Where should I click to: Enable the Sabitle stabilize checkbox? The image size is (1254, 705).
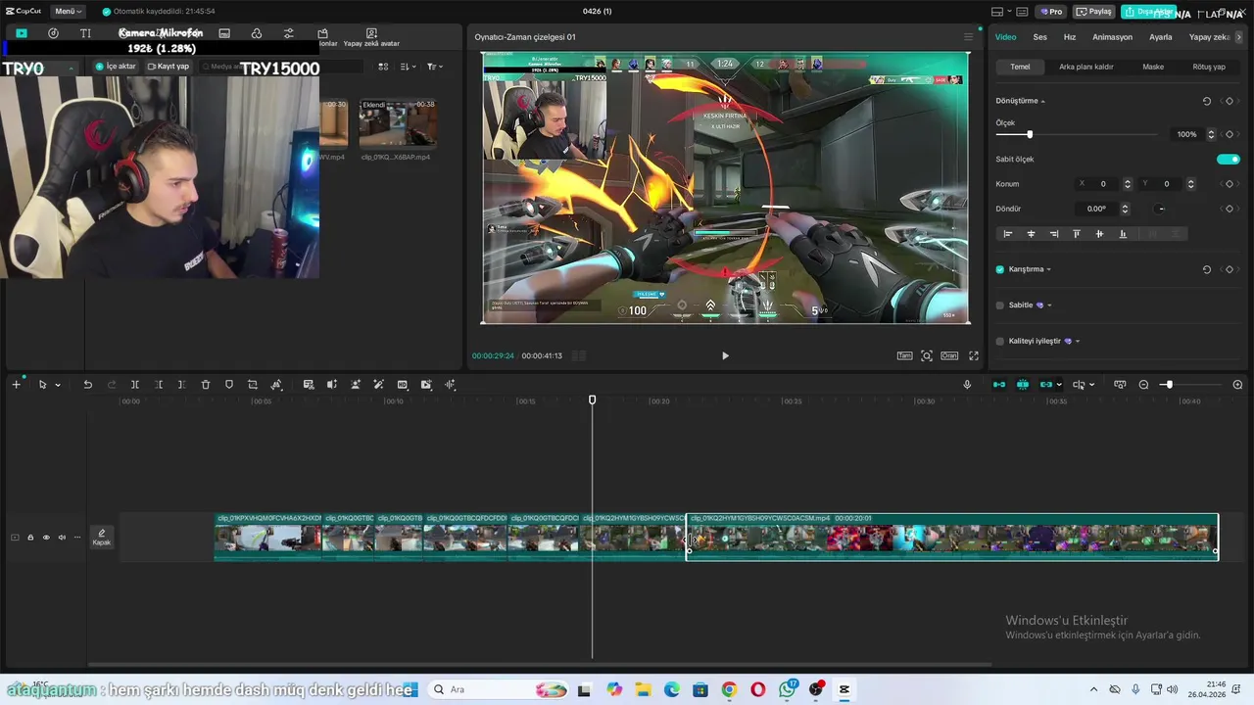[1000, 305]
